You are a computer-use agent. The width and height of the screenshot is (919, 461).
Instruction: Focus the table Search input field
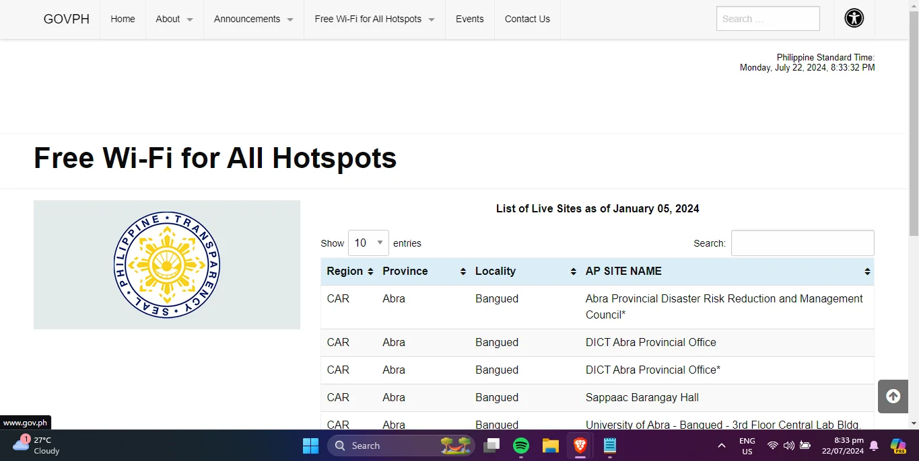tap(803, 243)
